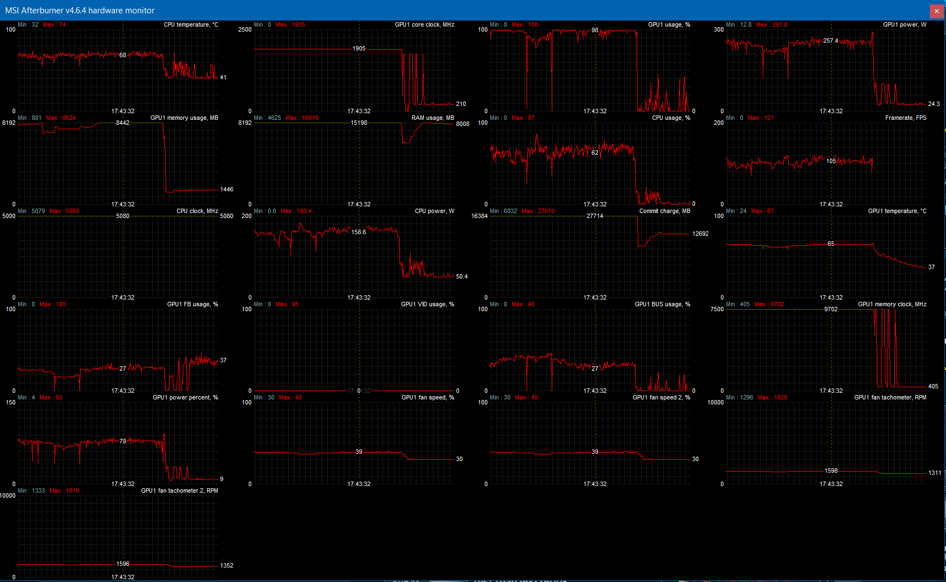Click the 1311 end value of fan tachometer
The image size is (946, 582).
[935, 473]
